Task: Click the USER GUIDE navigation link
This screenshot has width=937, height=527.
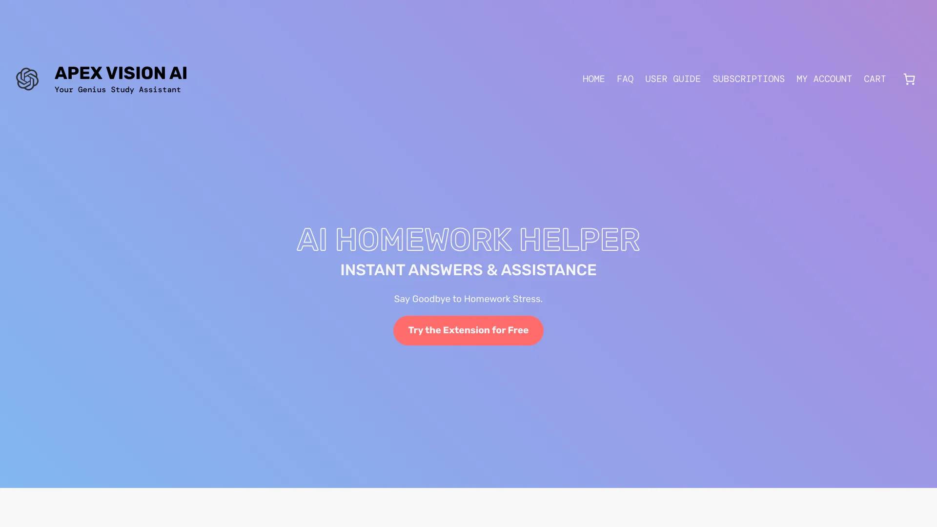Action: (672, 79)
